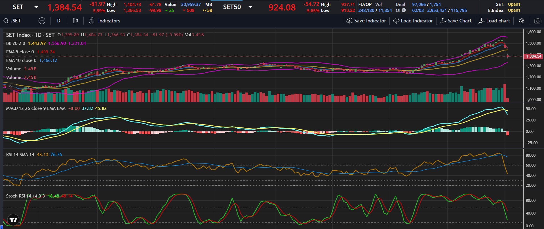
Task: Click the symbol search magnifier icon
Action: click(6, 21)
